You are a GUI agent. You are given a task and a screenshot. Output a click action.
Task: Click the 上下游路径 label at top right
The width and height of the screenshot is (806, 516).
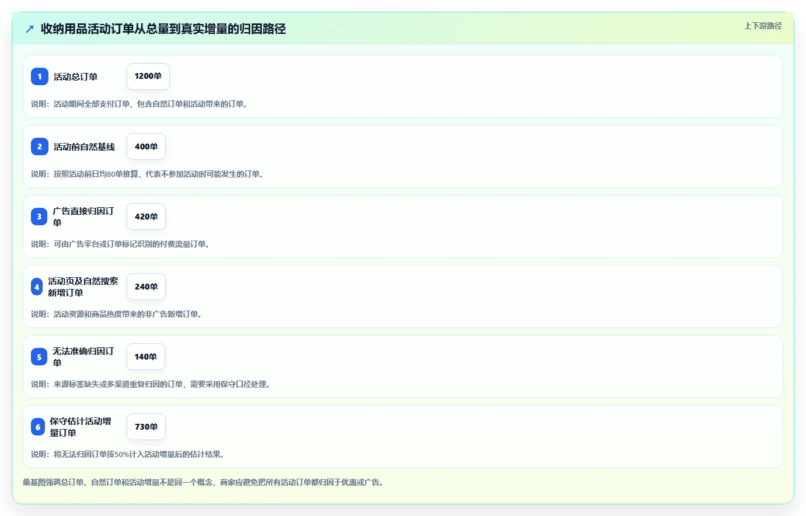tap(763, 26)
